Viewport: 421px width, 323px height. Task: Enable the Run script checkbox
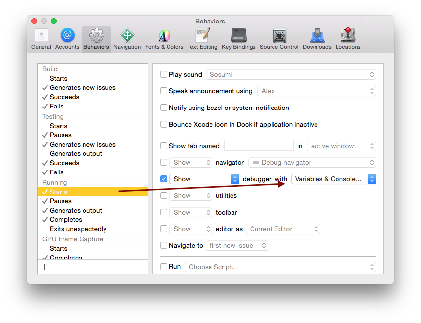pos(164,267)
